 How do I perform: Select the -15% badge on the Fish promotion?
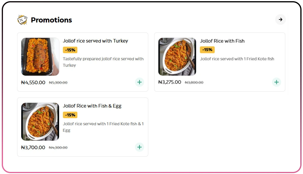coord(207,50)
